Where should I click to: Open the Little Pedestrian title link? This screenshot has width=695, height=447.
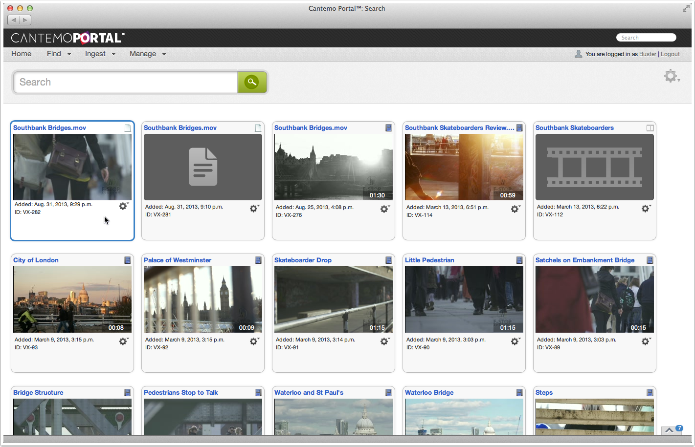pyautogui.click(x=429, y=260)
